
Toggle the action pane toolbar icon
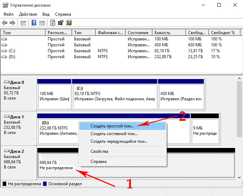(42, 23)
